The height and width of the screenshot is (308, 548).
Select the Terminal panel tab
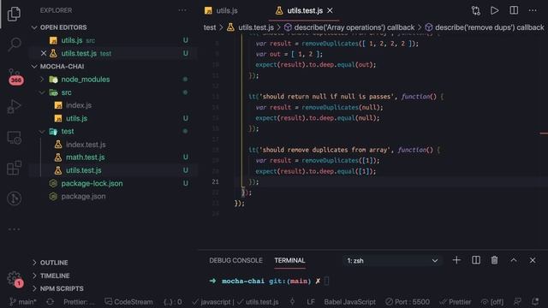pyautogui.click(x=289, y=260)
